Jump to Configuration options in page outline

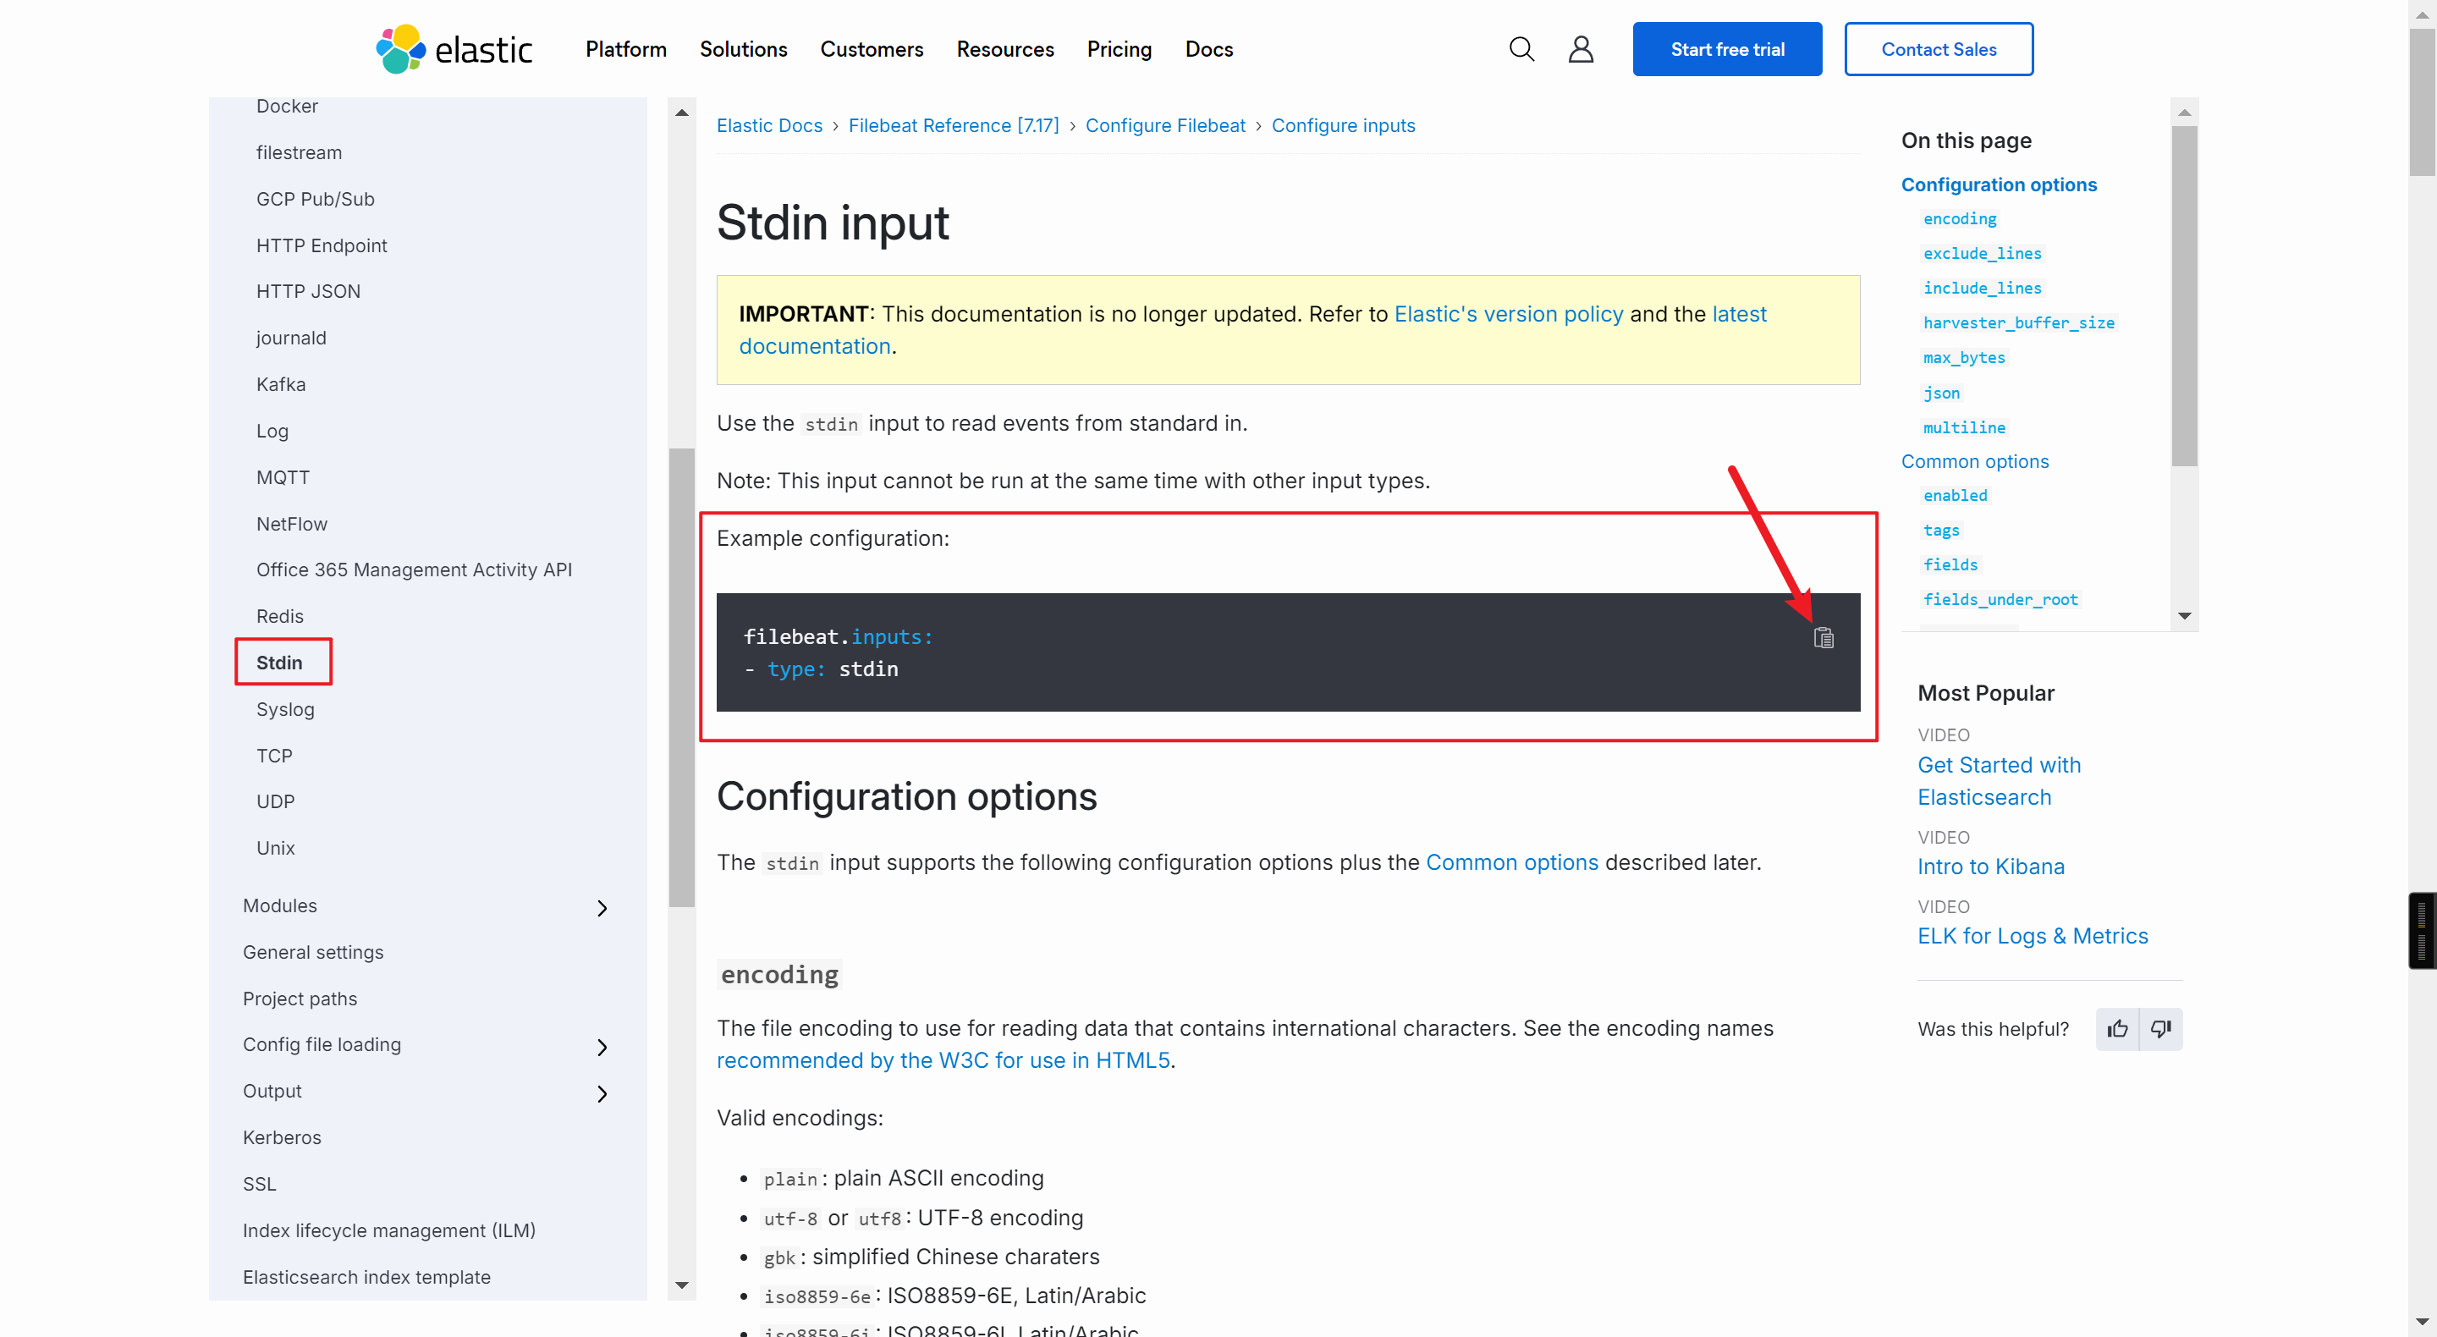point(1998,184)
